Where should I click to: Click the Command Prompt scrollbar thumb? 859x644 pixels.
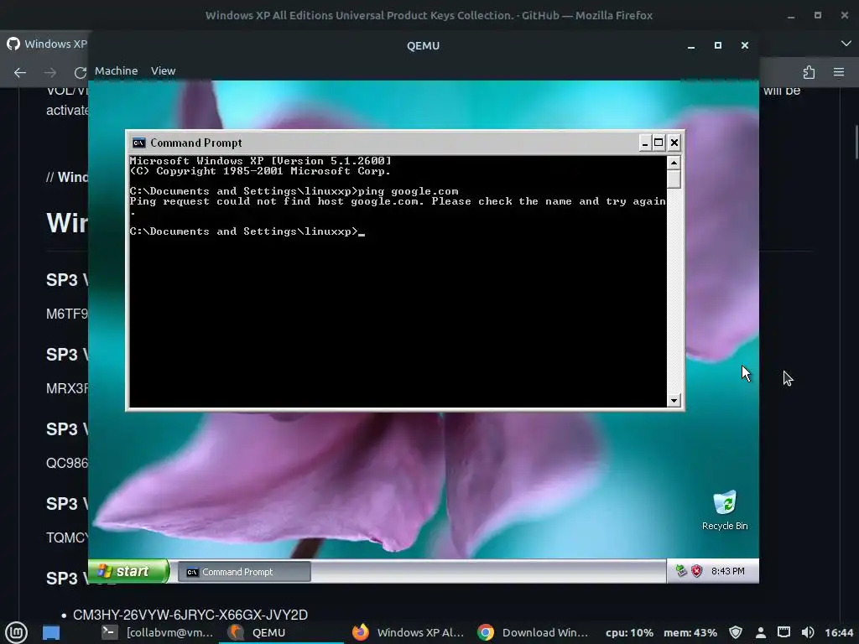[x=674, y=179]
